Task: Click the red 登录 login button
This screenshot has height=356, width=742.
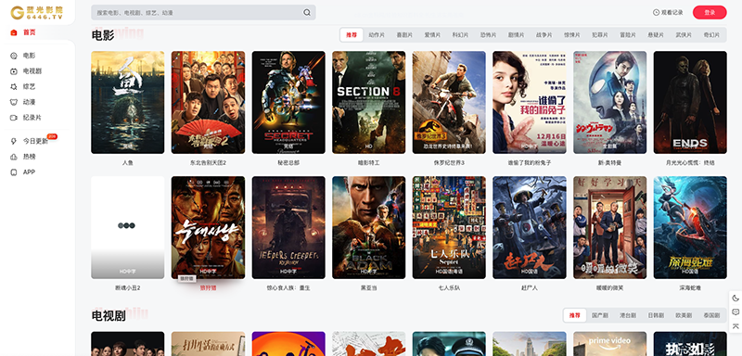Action: (710, 13)
